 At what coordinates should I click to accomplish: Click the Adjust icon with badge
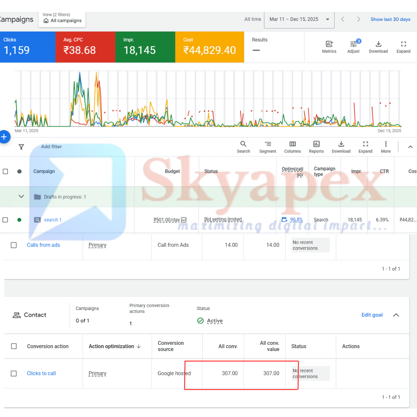click(353, 44)
